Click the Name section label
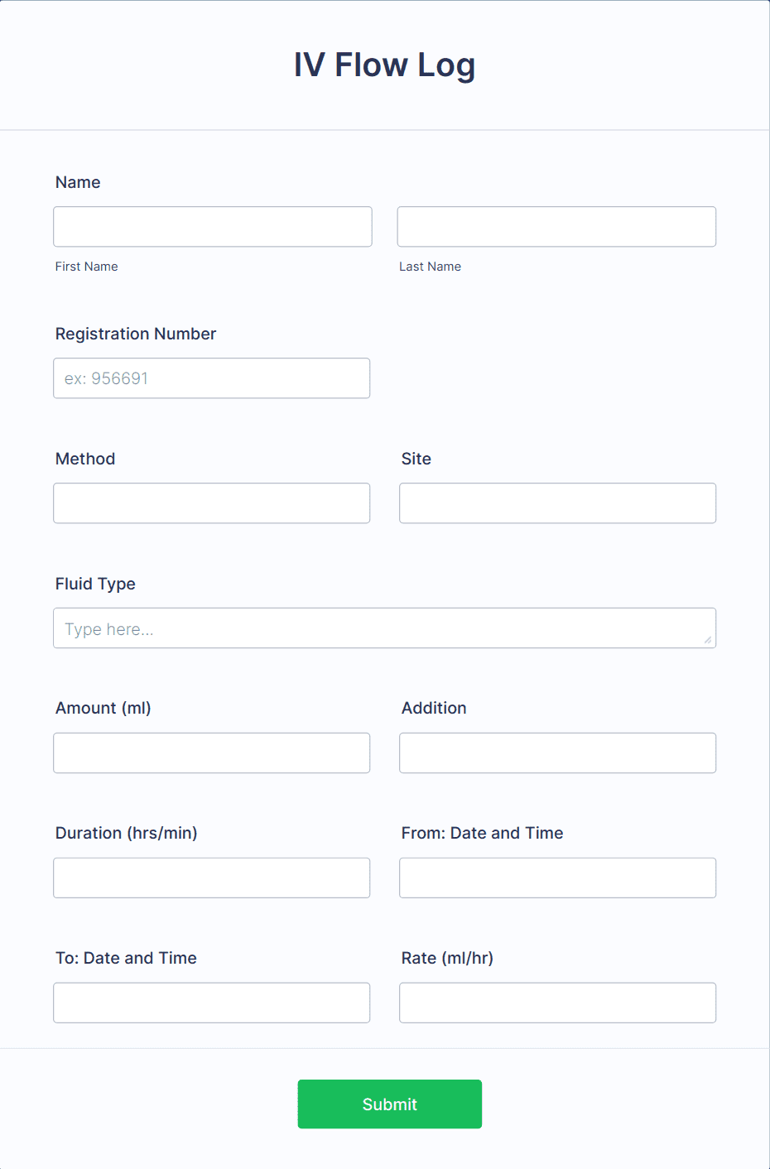Viewport: 770px width, 1169px height. tap(78, 182)
